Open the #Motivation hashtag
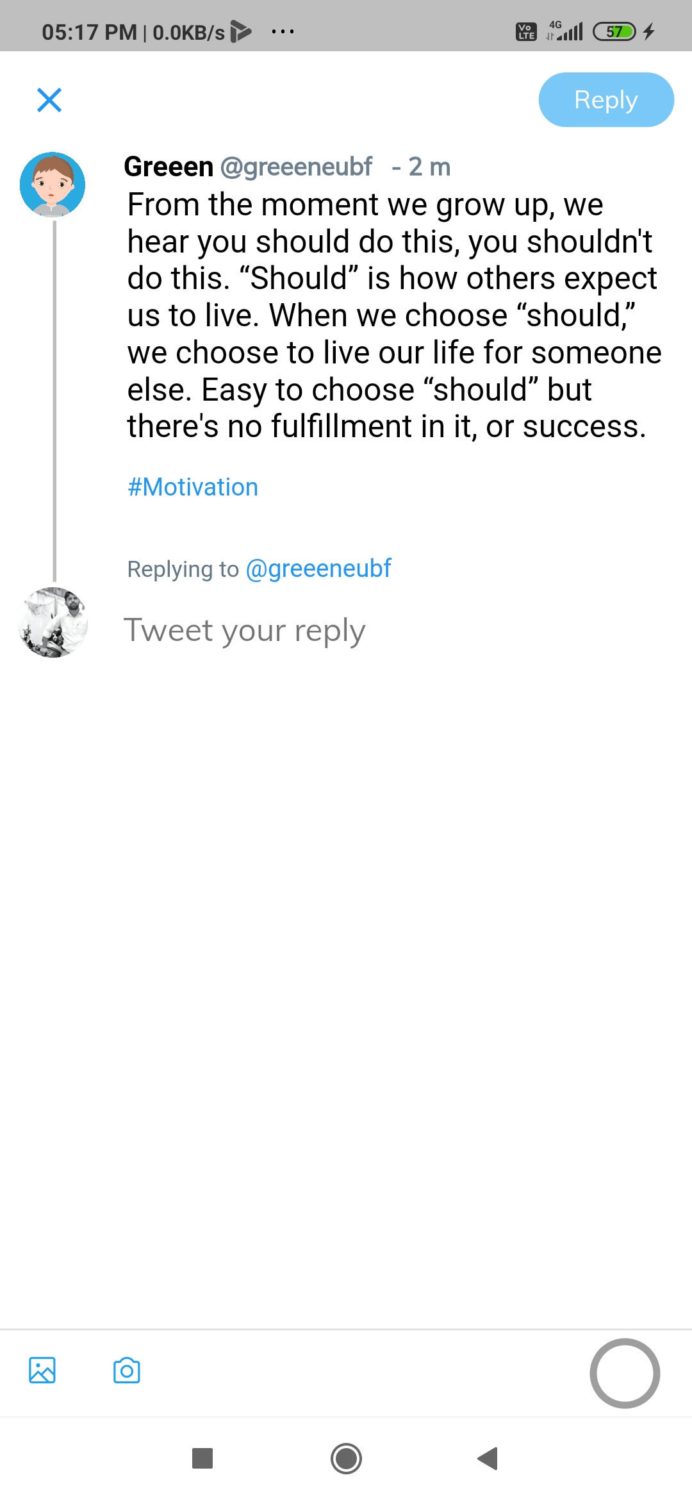Screen dimensions: 692x1500 (193, 487)
